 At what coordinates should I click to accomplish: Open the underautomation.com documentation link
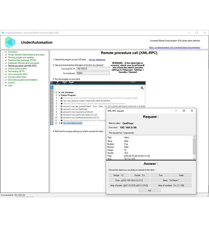175,47
